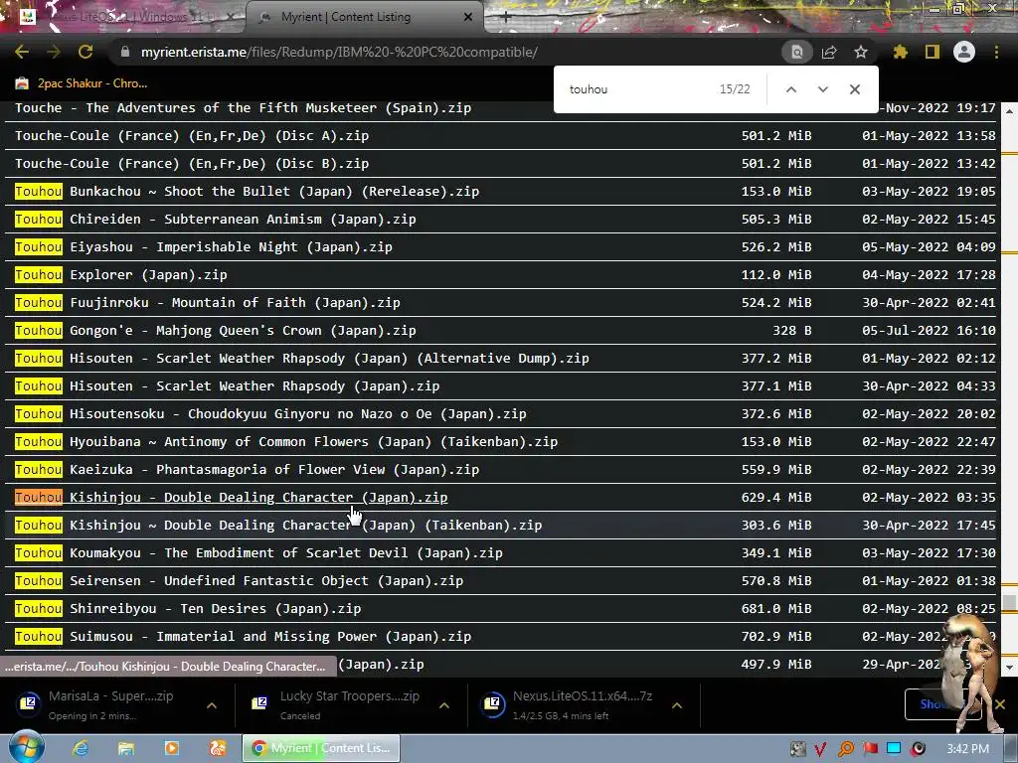The height and width of the screenshot is (763, 1018).
Task: Expand options for Nexus.LiteOS 7z download
Action: click(x=676, y=705)
